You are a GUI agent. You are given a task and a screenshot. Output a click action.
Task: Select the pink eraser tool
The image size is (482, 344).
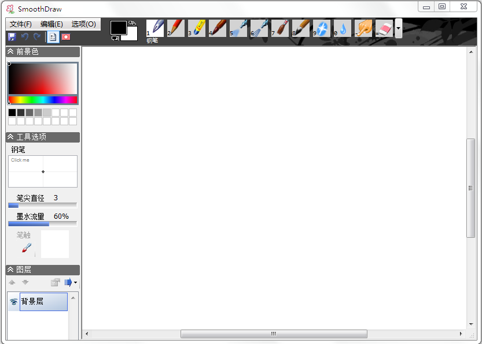tap(384, 28)
